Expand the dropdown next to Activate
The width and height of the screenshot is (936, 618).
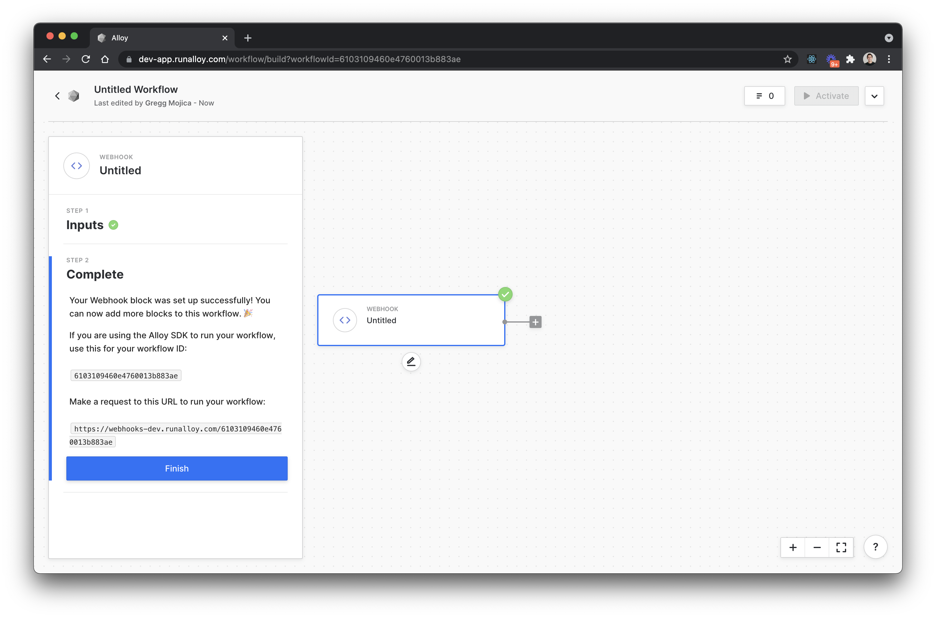point(874,96)
